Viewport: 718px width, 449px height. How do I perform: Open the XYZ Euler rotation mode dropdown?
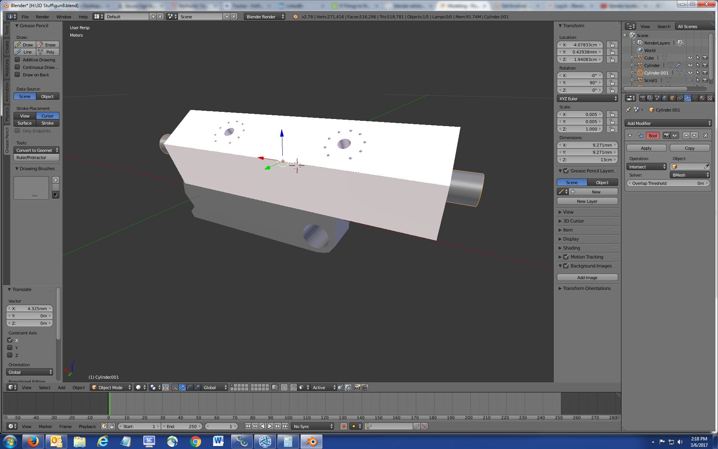click(x=587, y=99)
